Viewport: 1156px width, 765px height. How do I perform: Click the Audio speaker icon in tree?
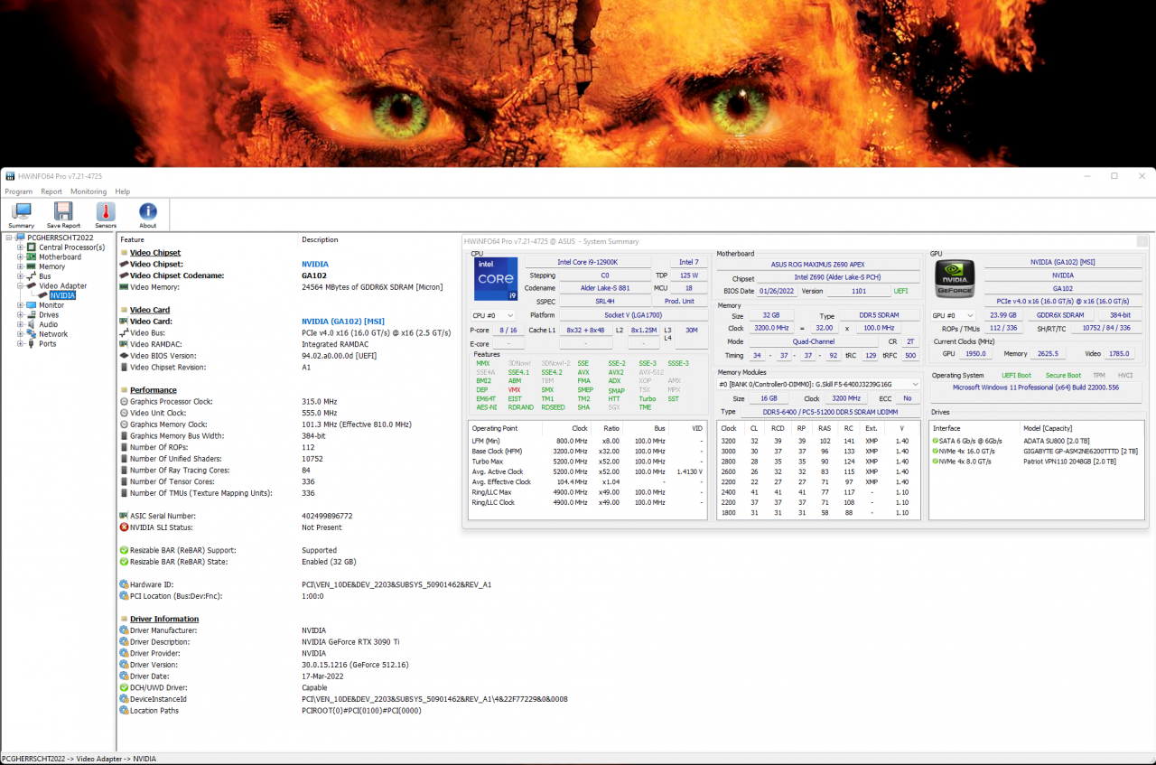point(32,324)
